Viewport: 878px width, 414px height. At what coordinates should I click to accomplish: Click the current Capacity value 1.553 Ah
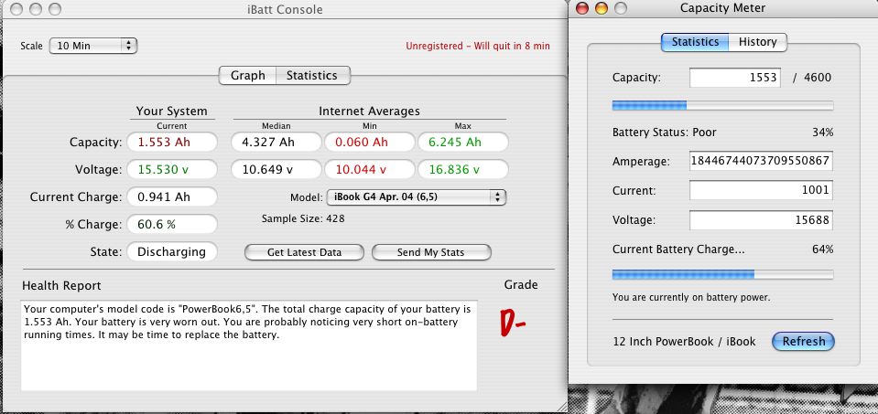pos(172,142)
